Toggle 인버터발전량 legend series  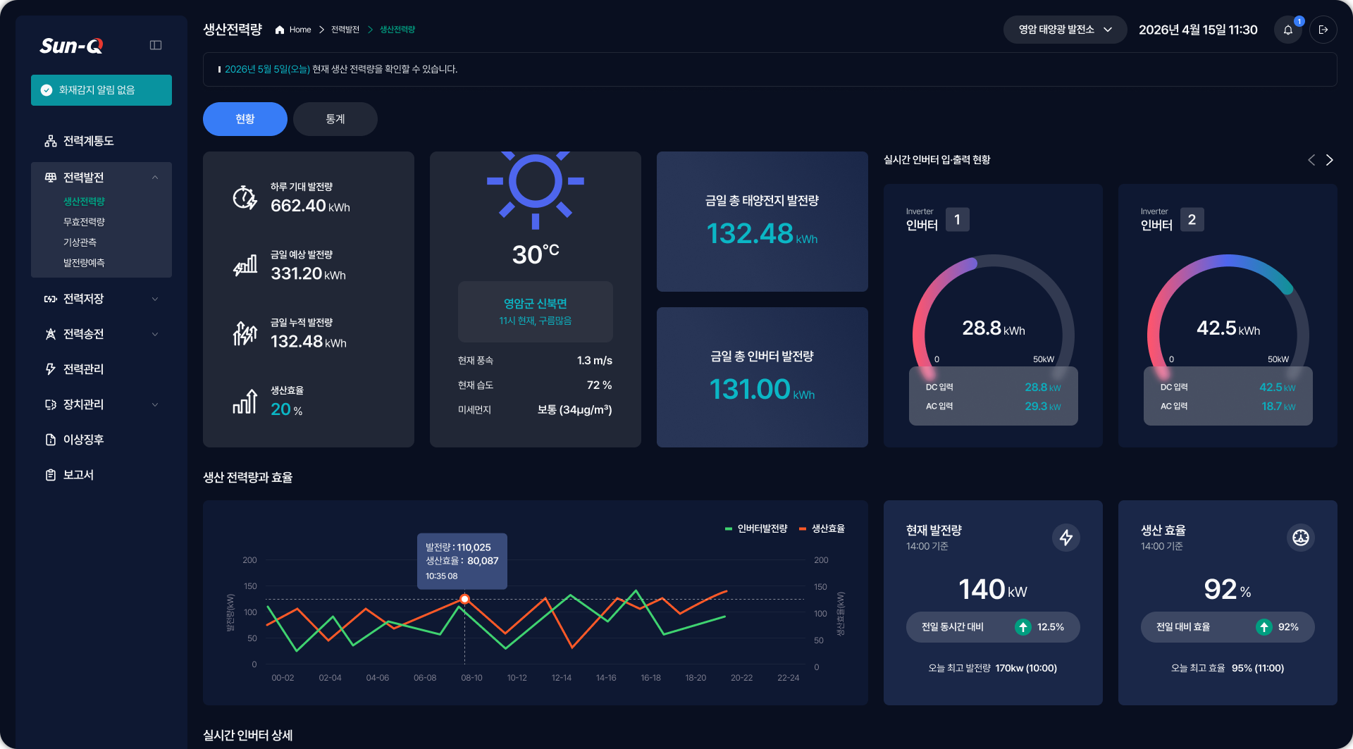tap(756, 528)
